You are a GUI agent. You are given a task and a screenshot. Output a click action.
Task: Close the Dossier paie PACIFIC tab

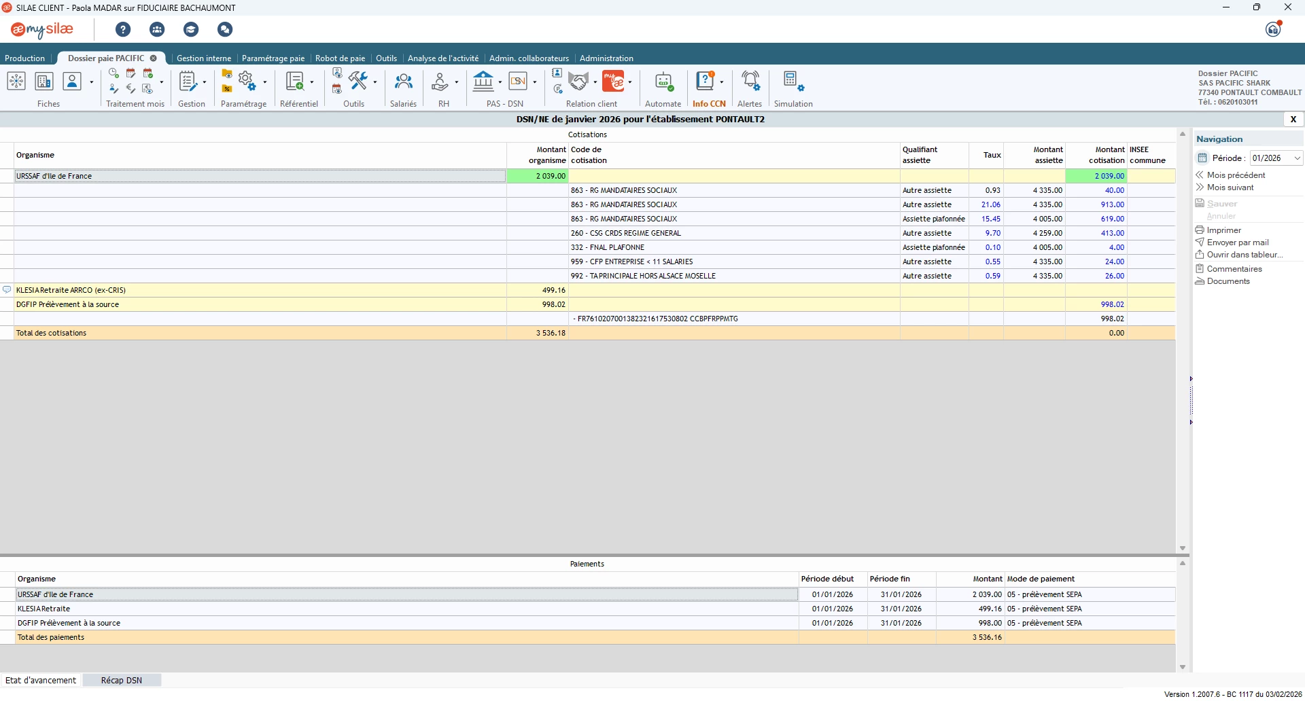(154, 58)
